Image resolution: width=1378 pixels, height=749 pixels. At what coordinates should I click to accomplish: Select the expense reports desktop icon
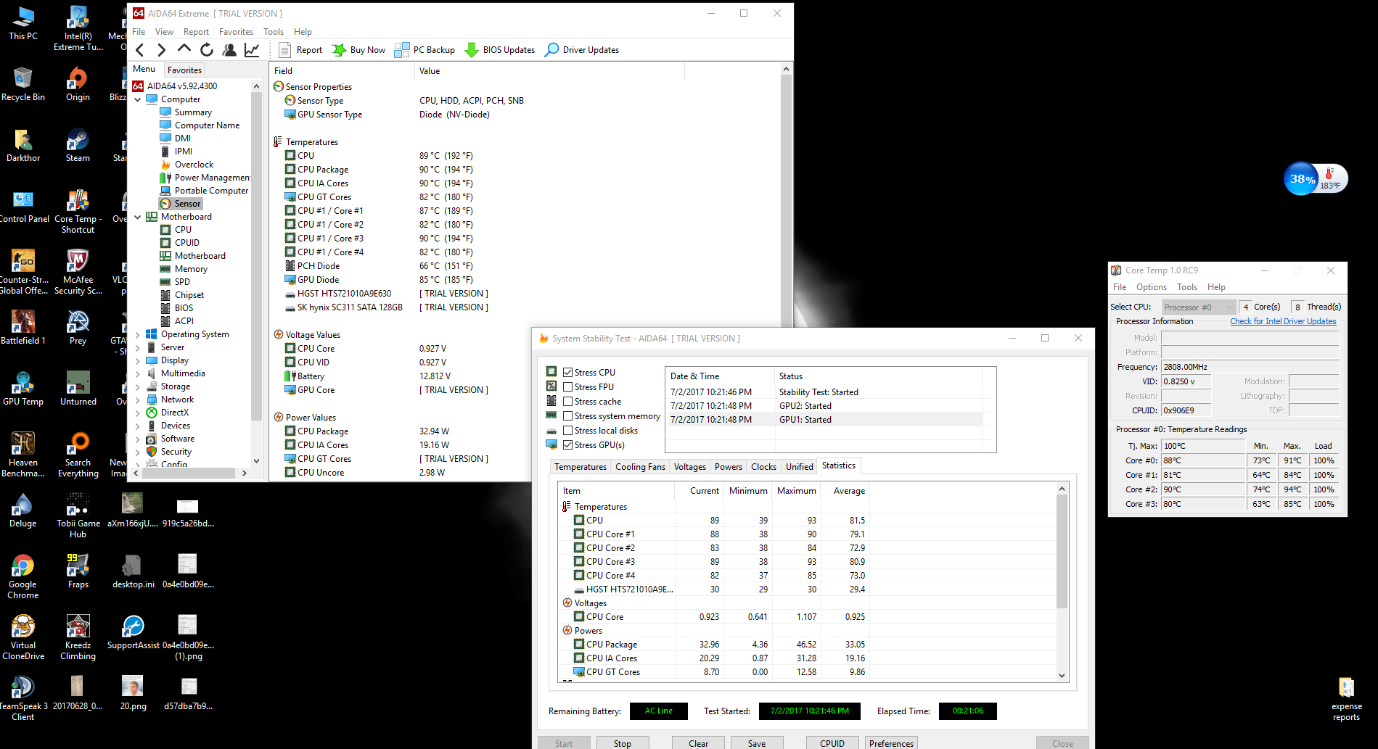tap(1347, 699)
